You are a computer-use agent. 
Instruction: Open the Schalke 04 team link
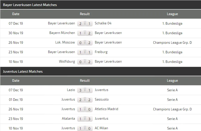tap(103, 23)
